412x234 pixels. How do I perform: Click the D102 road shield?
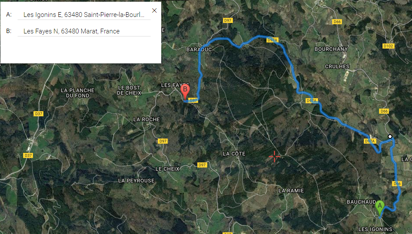(x=388, y=46)
